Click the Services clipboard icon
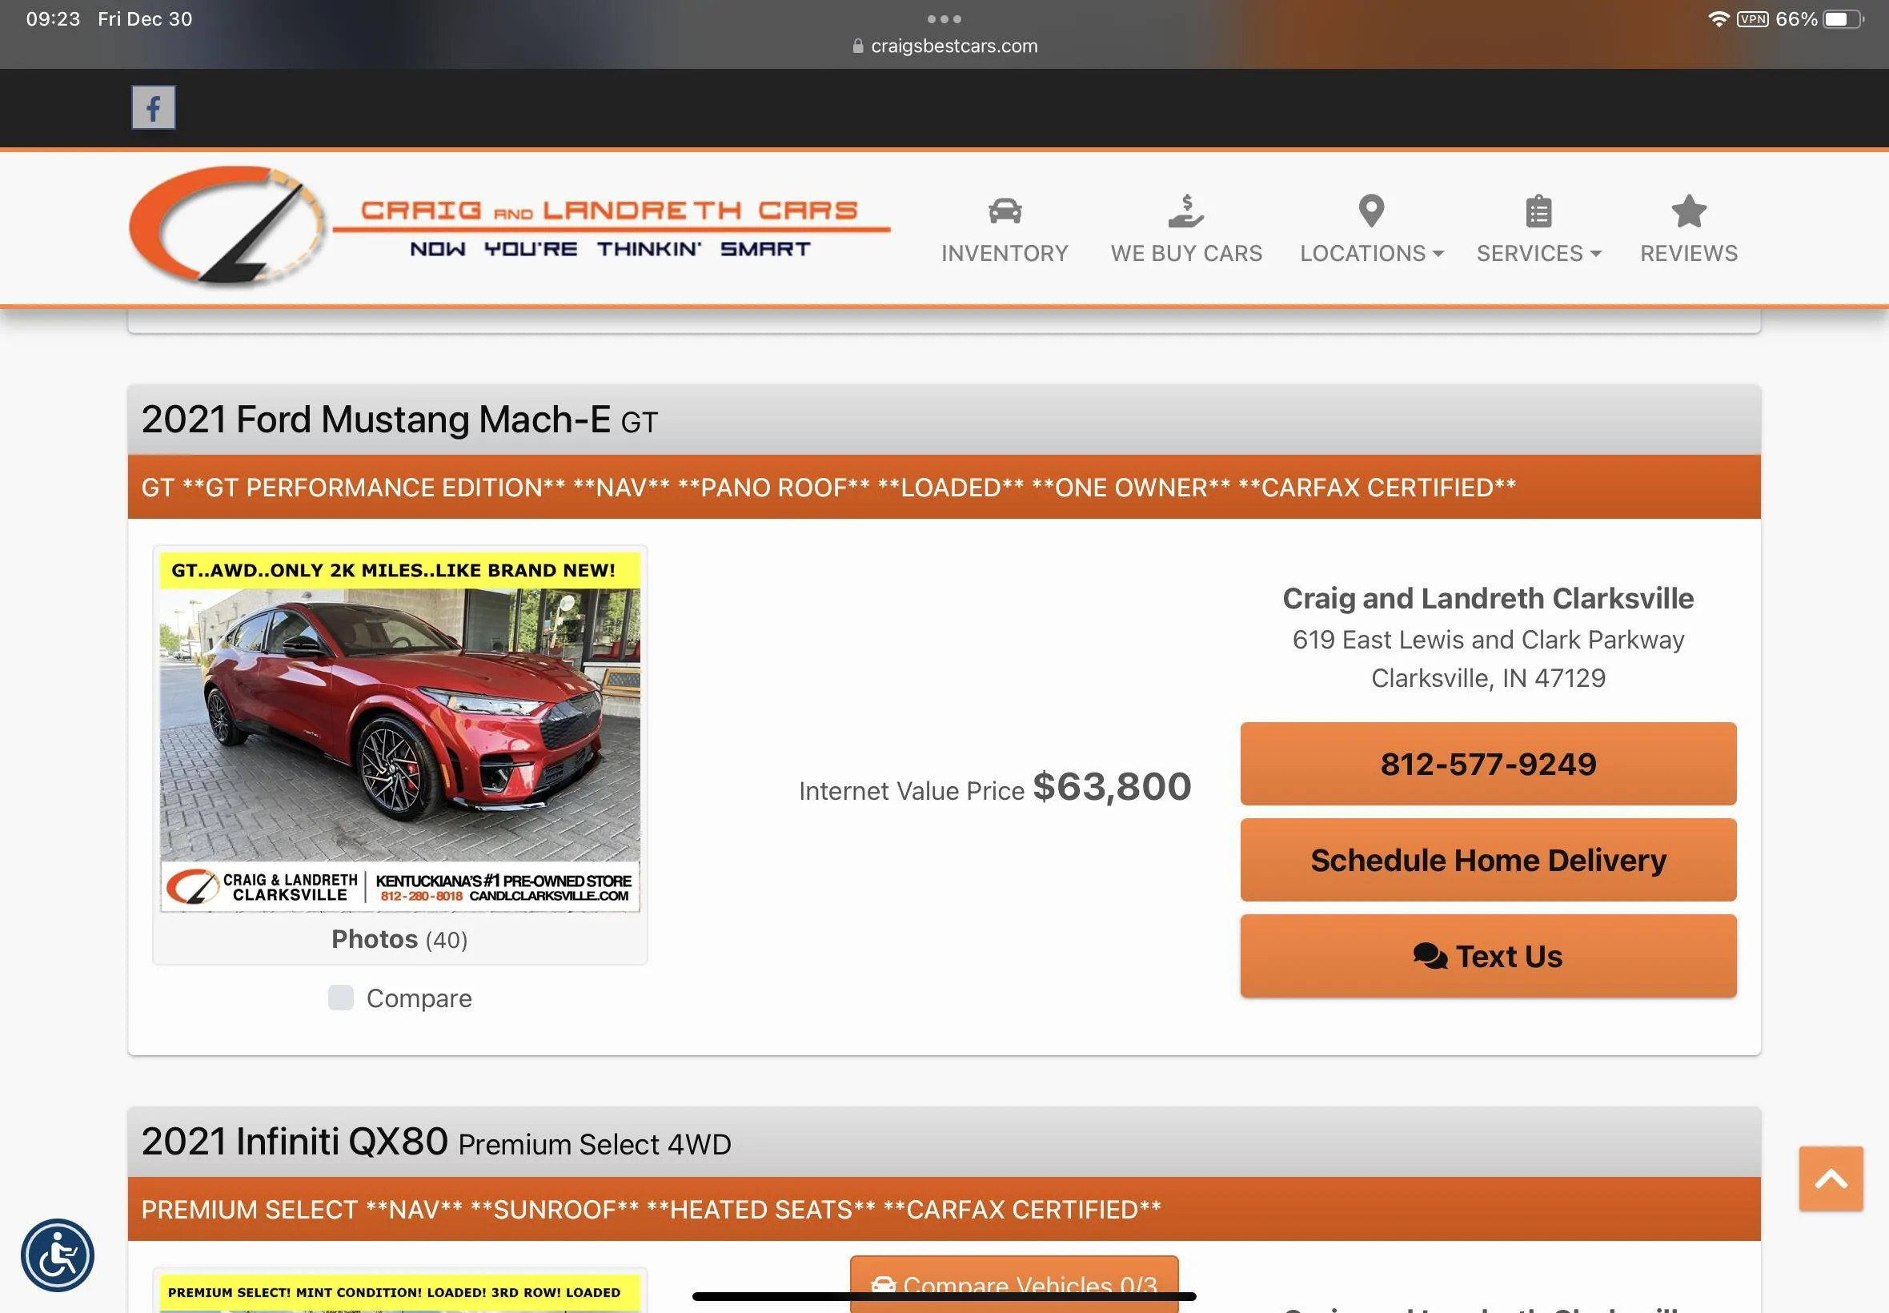Screen dimensions: 1889x1313 coord(1538,211)
